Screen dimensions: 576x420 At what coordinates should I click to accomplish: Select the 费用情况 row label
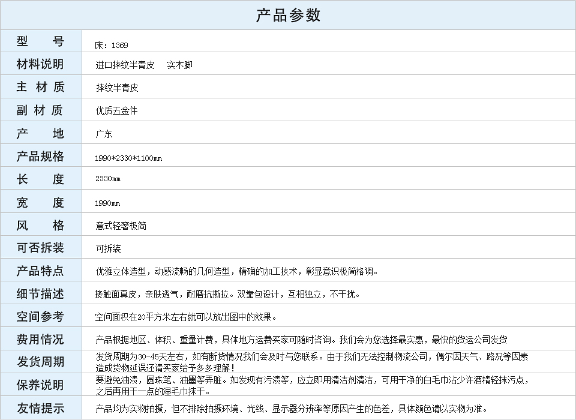(40, 339)
